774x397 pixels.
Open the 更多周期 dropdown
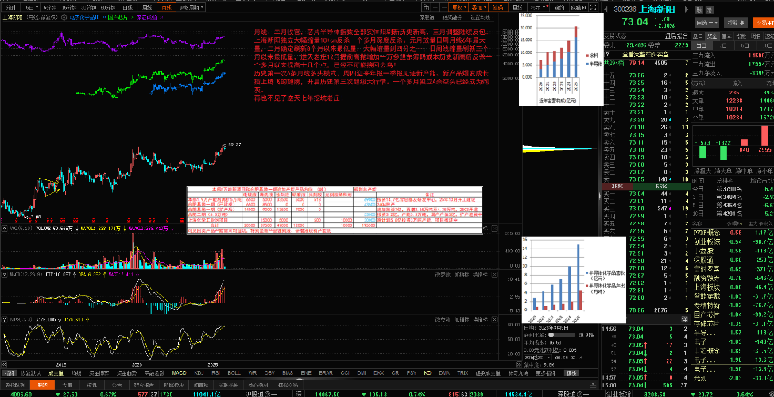click(190, 7)
